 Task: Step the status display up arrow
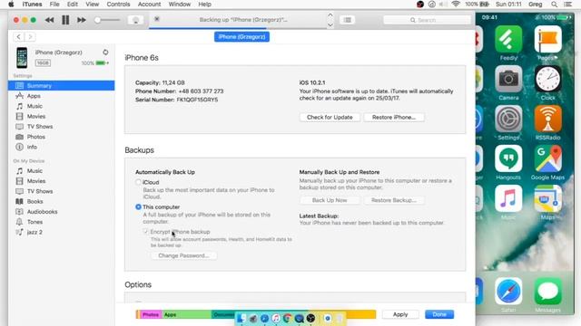(330, 15)
